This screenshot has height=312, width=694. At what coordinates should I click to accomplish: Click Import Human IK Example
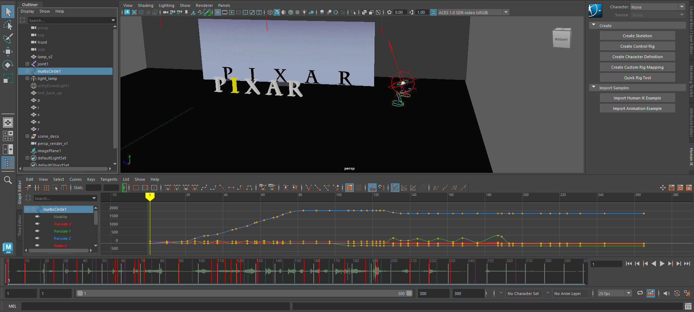coord(637,98)
